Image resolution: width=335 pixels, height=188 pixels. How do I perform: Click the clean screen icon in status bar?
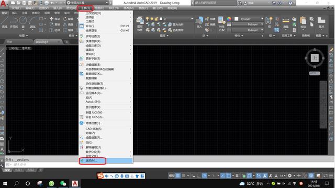click(x=326, y=175)
